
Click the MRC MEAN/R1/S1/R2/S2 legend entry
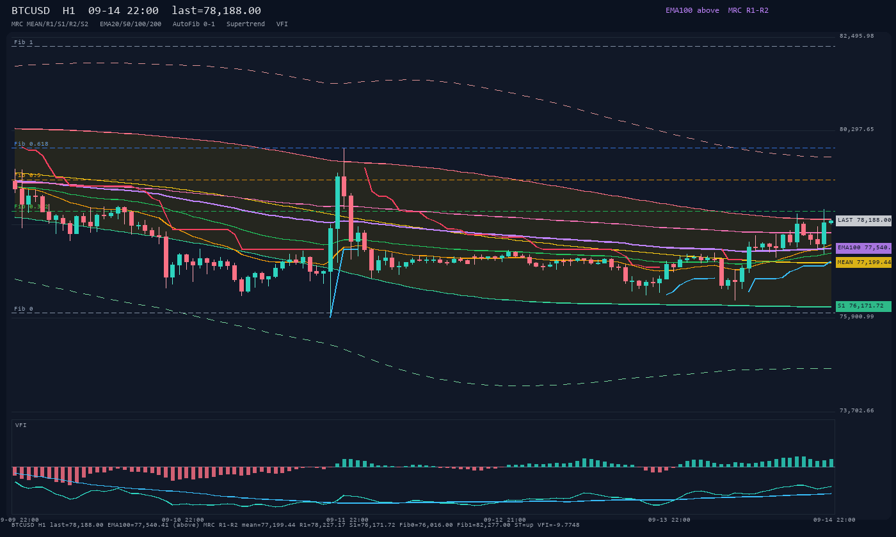(x=50, y=24)
